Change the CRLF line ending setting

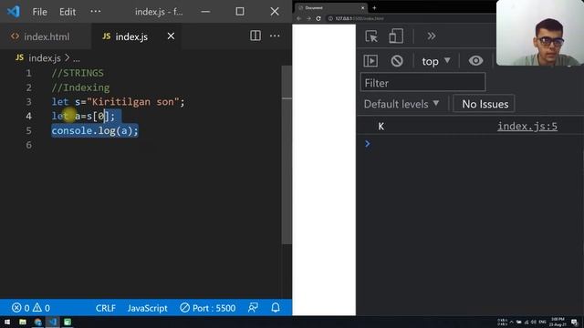(106, 308)
